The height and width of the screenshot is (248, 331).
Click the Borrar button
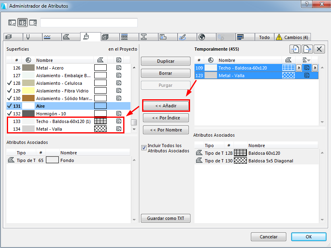[x=166, y=73]
